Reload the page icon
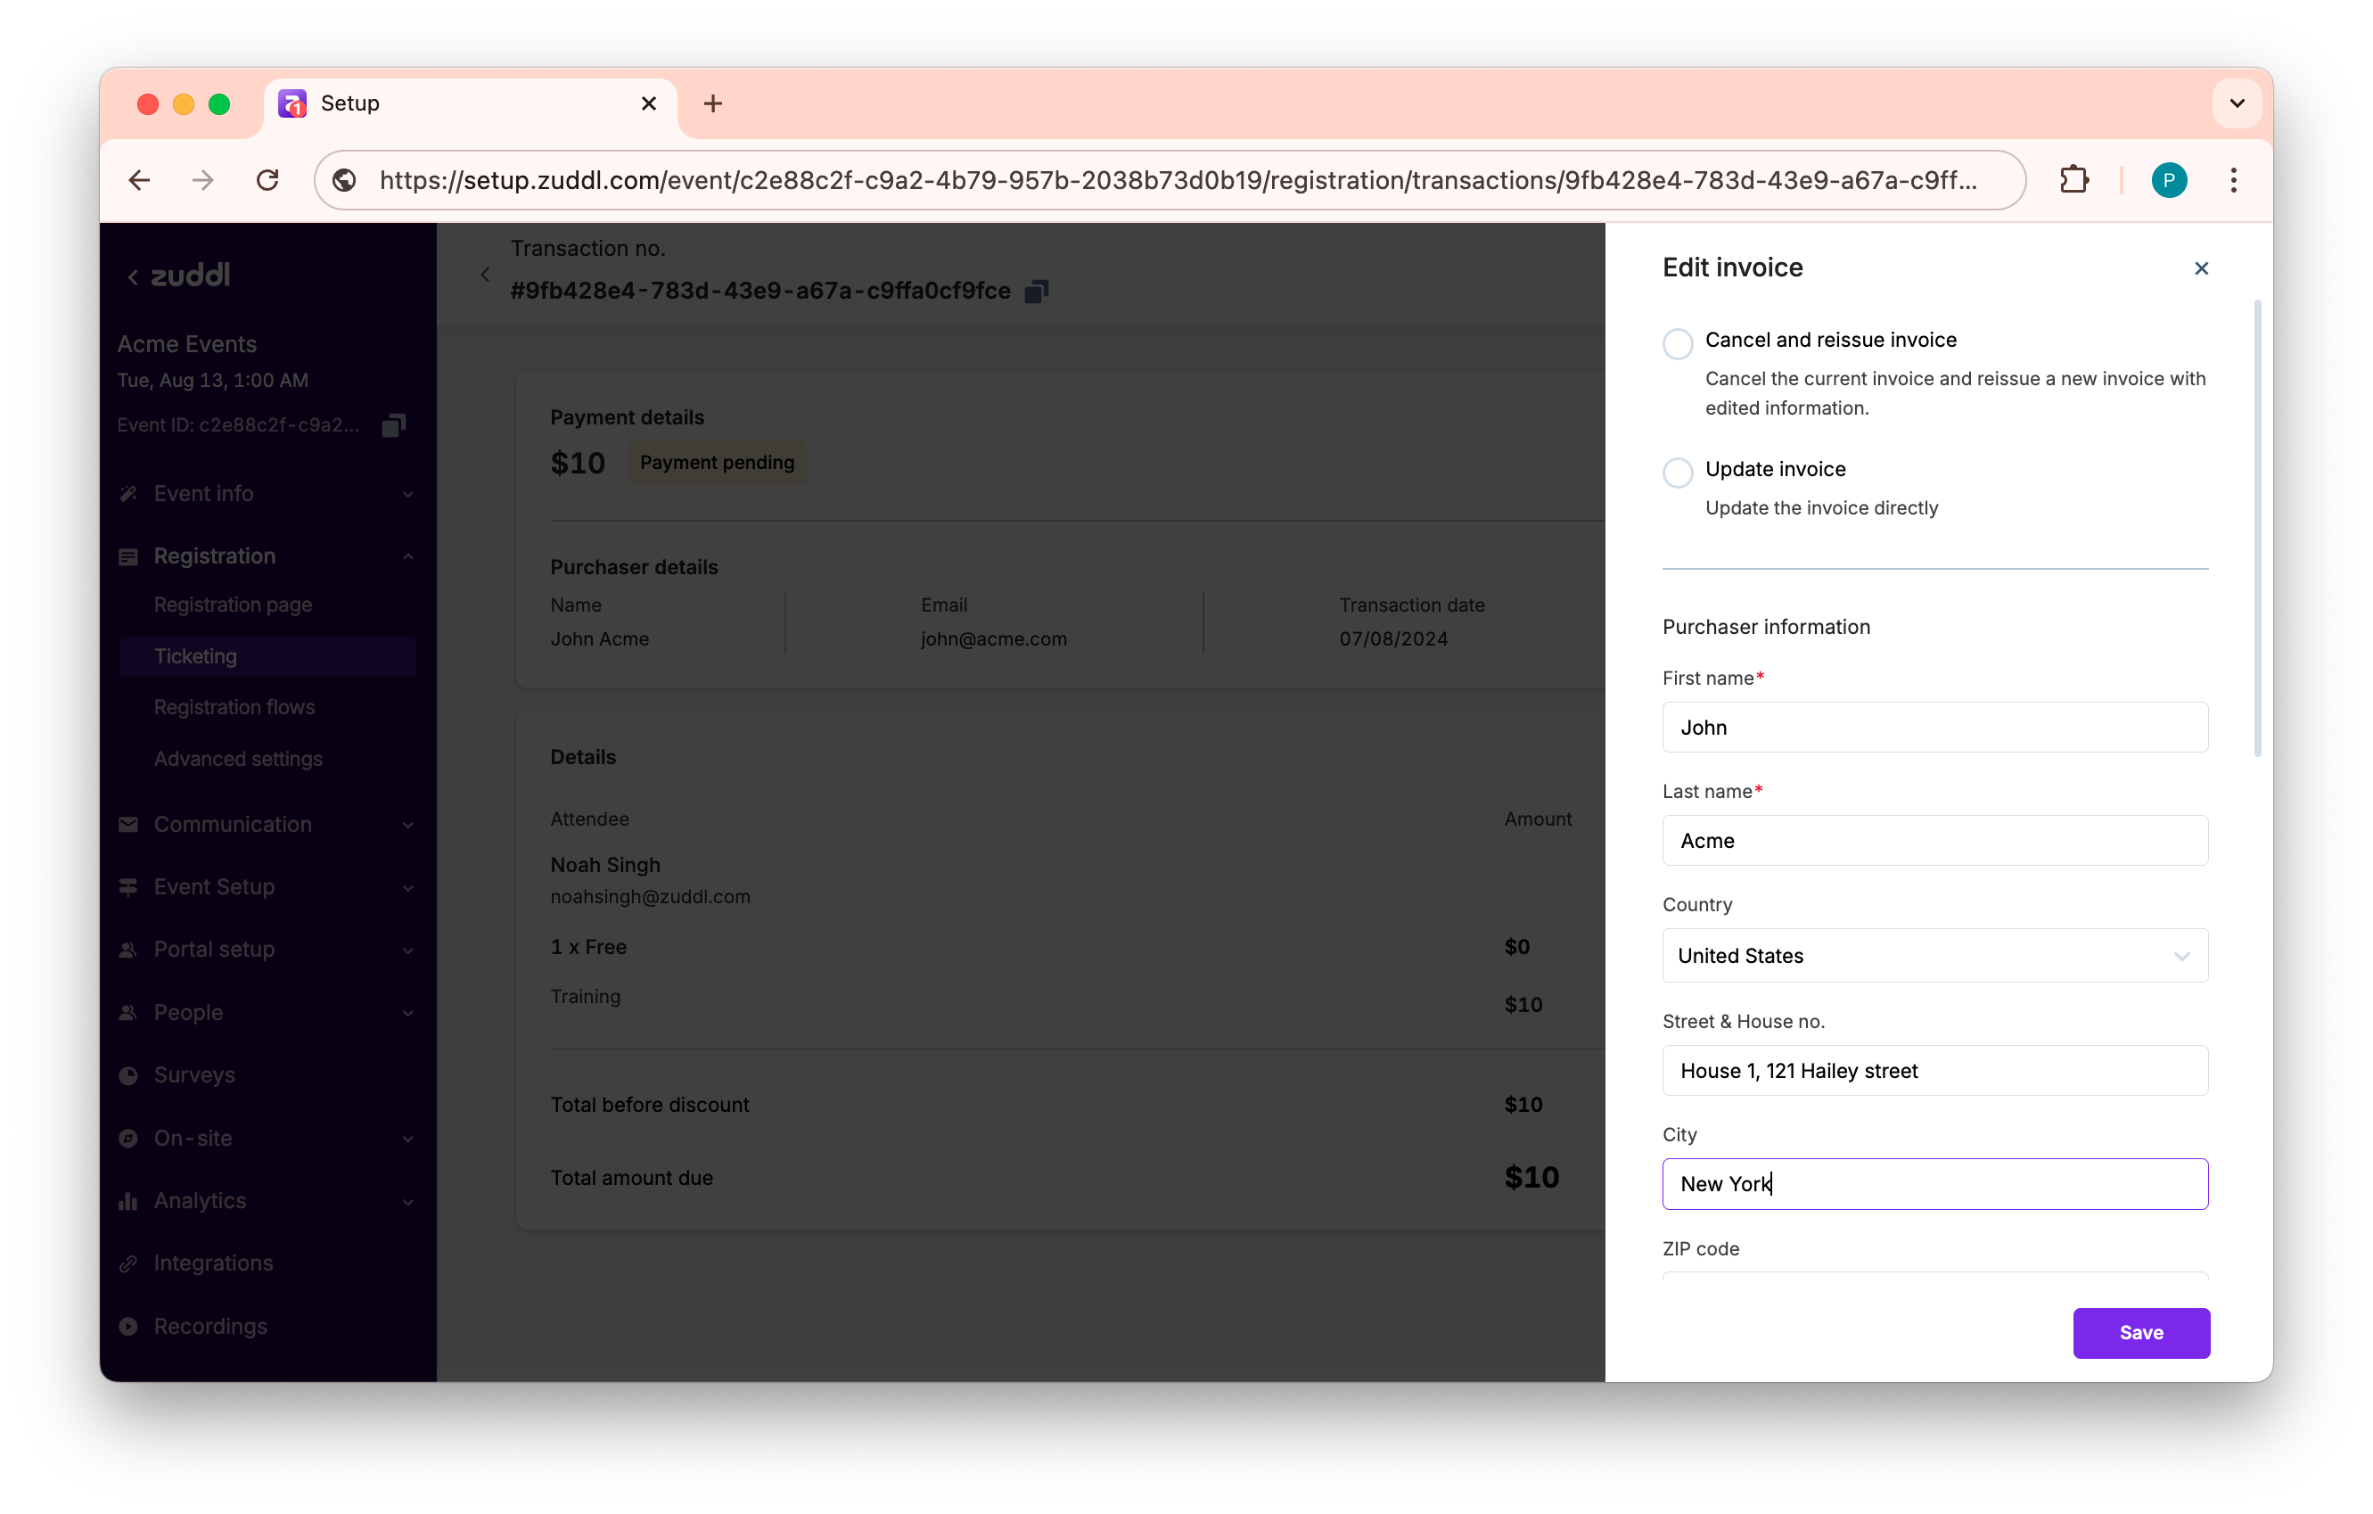 [x=267, y=179]
